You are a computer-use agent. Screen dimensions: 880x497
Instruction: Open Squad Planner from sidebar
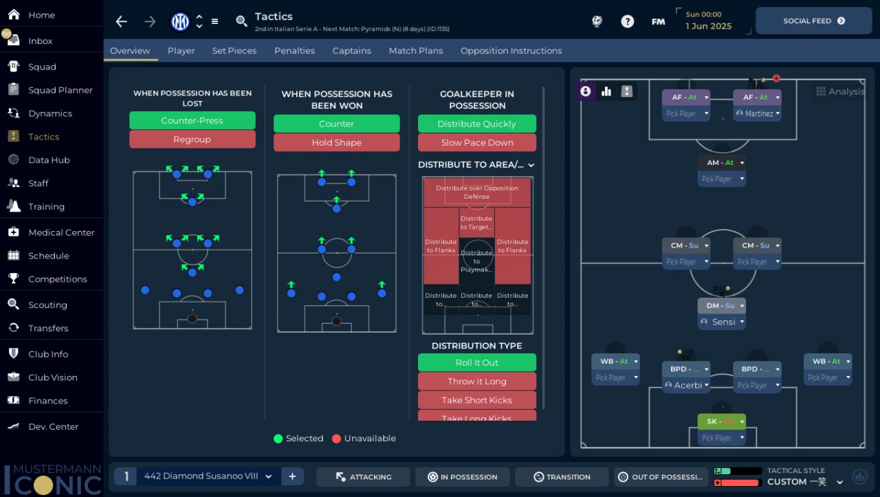[52, 90]
